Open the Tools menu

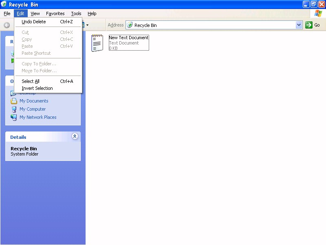76,13
